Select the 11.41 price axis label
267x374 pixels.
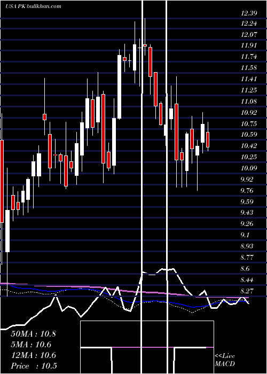click(249, 79)
